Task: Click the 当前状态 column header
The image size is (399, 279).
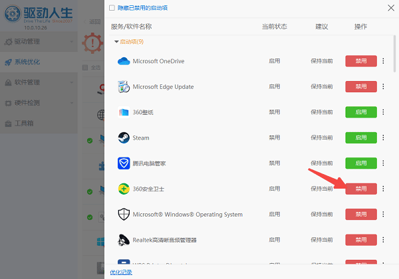Action: click(274, 27)
